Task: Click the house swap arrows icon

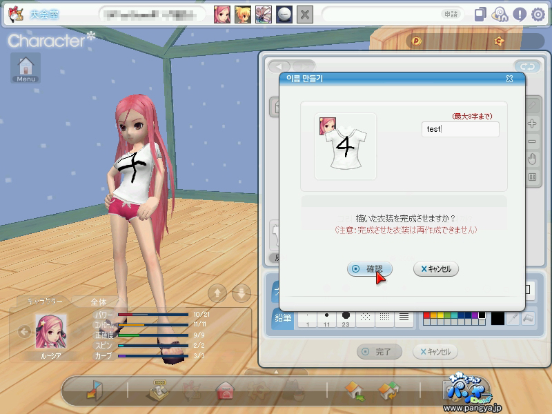Action: (x=389, y=391)
